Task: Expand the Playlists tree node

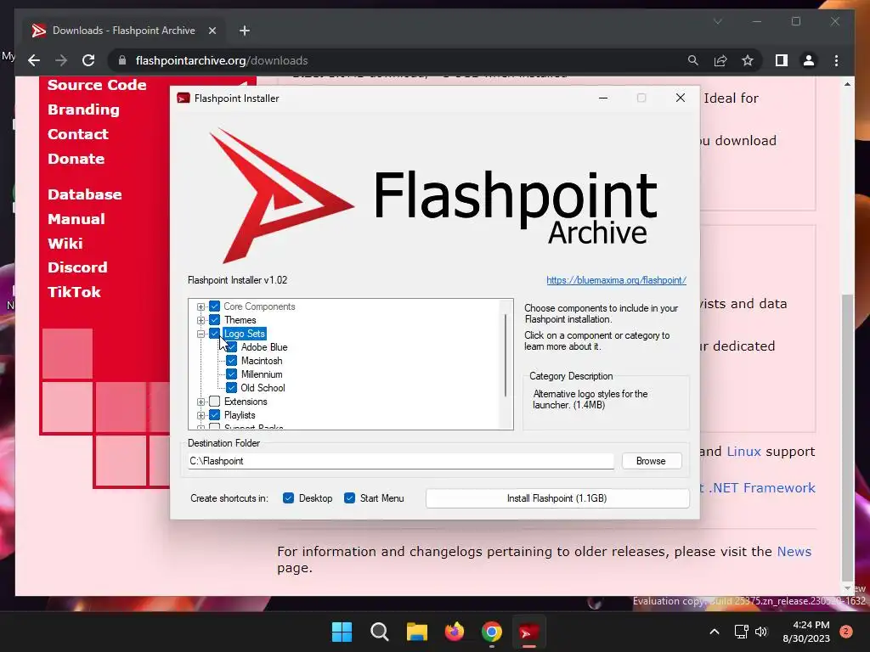Action: click(x=201, y=415)
